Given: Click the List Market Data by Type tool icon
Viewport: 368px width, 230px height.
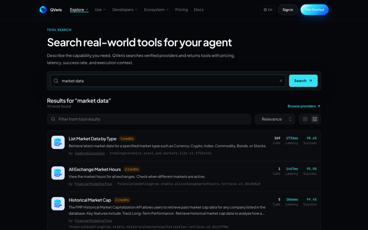Looking at the screenshot, I should pos(58,142).
